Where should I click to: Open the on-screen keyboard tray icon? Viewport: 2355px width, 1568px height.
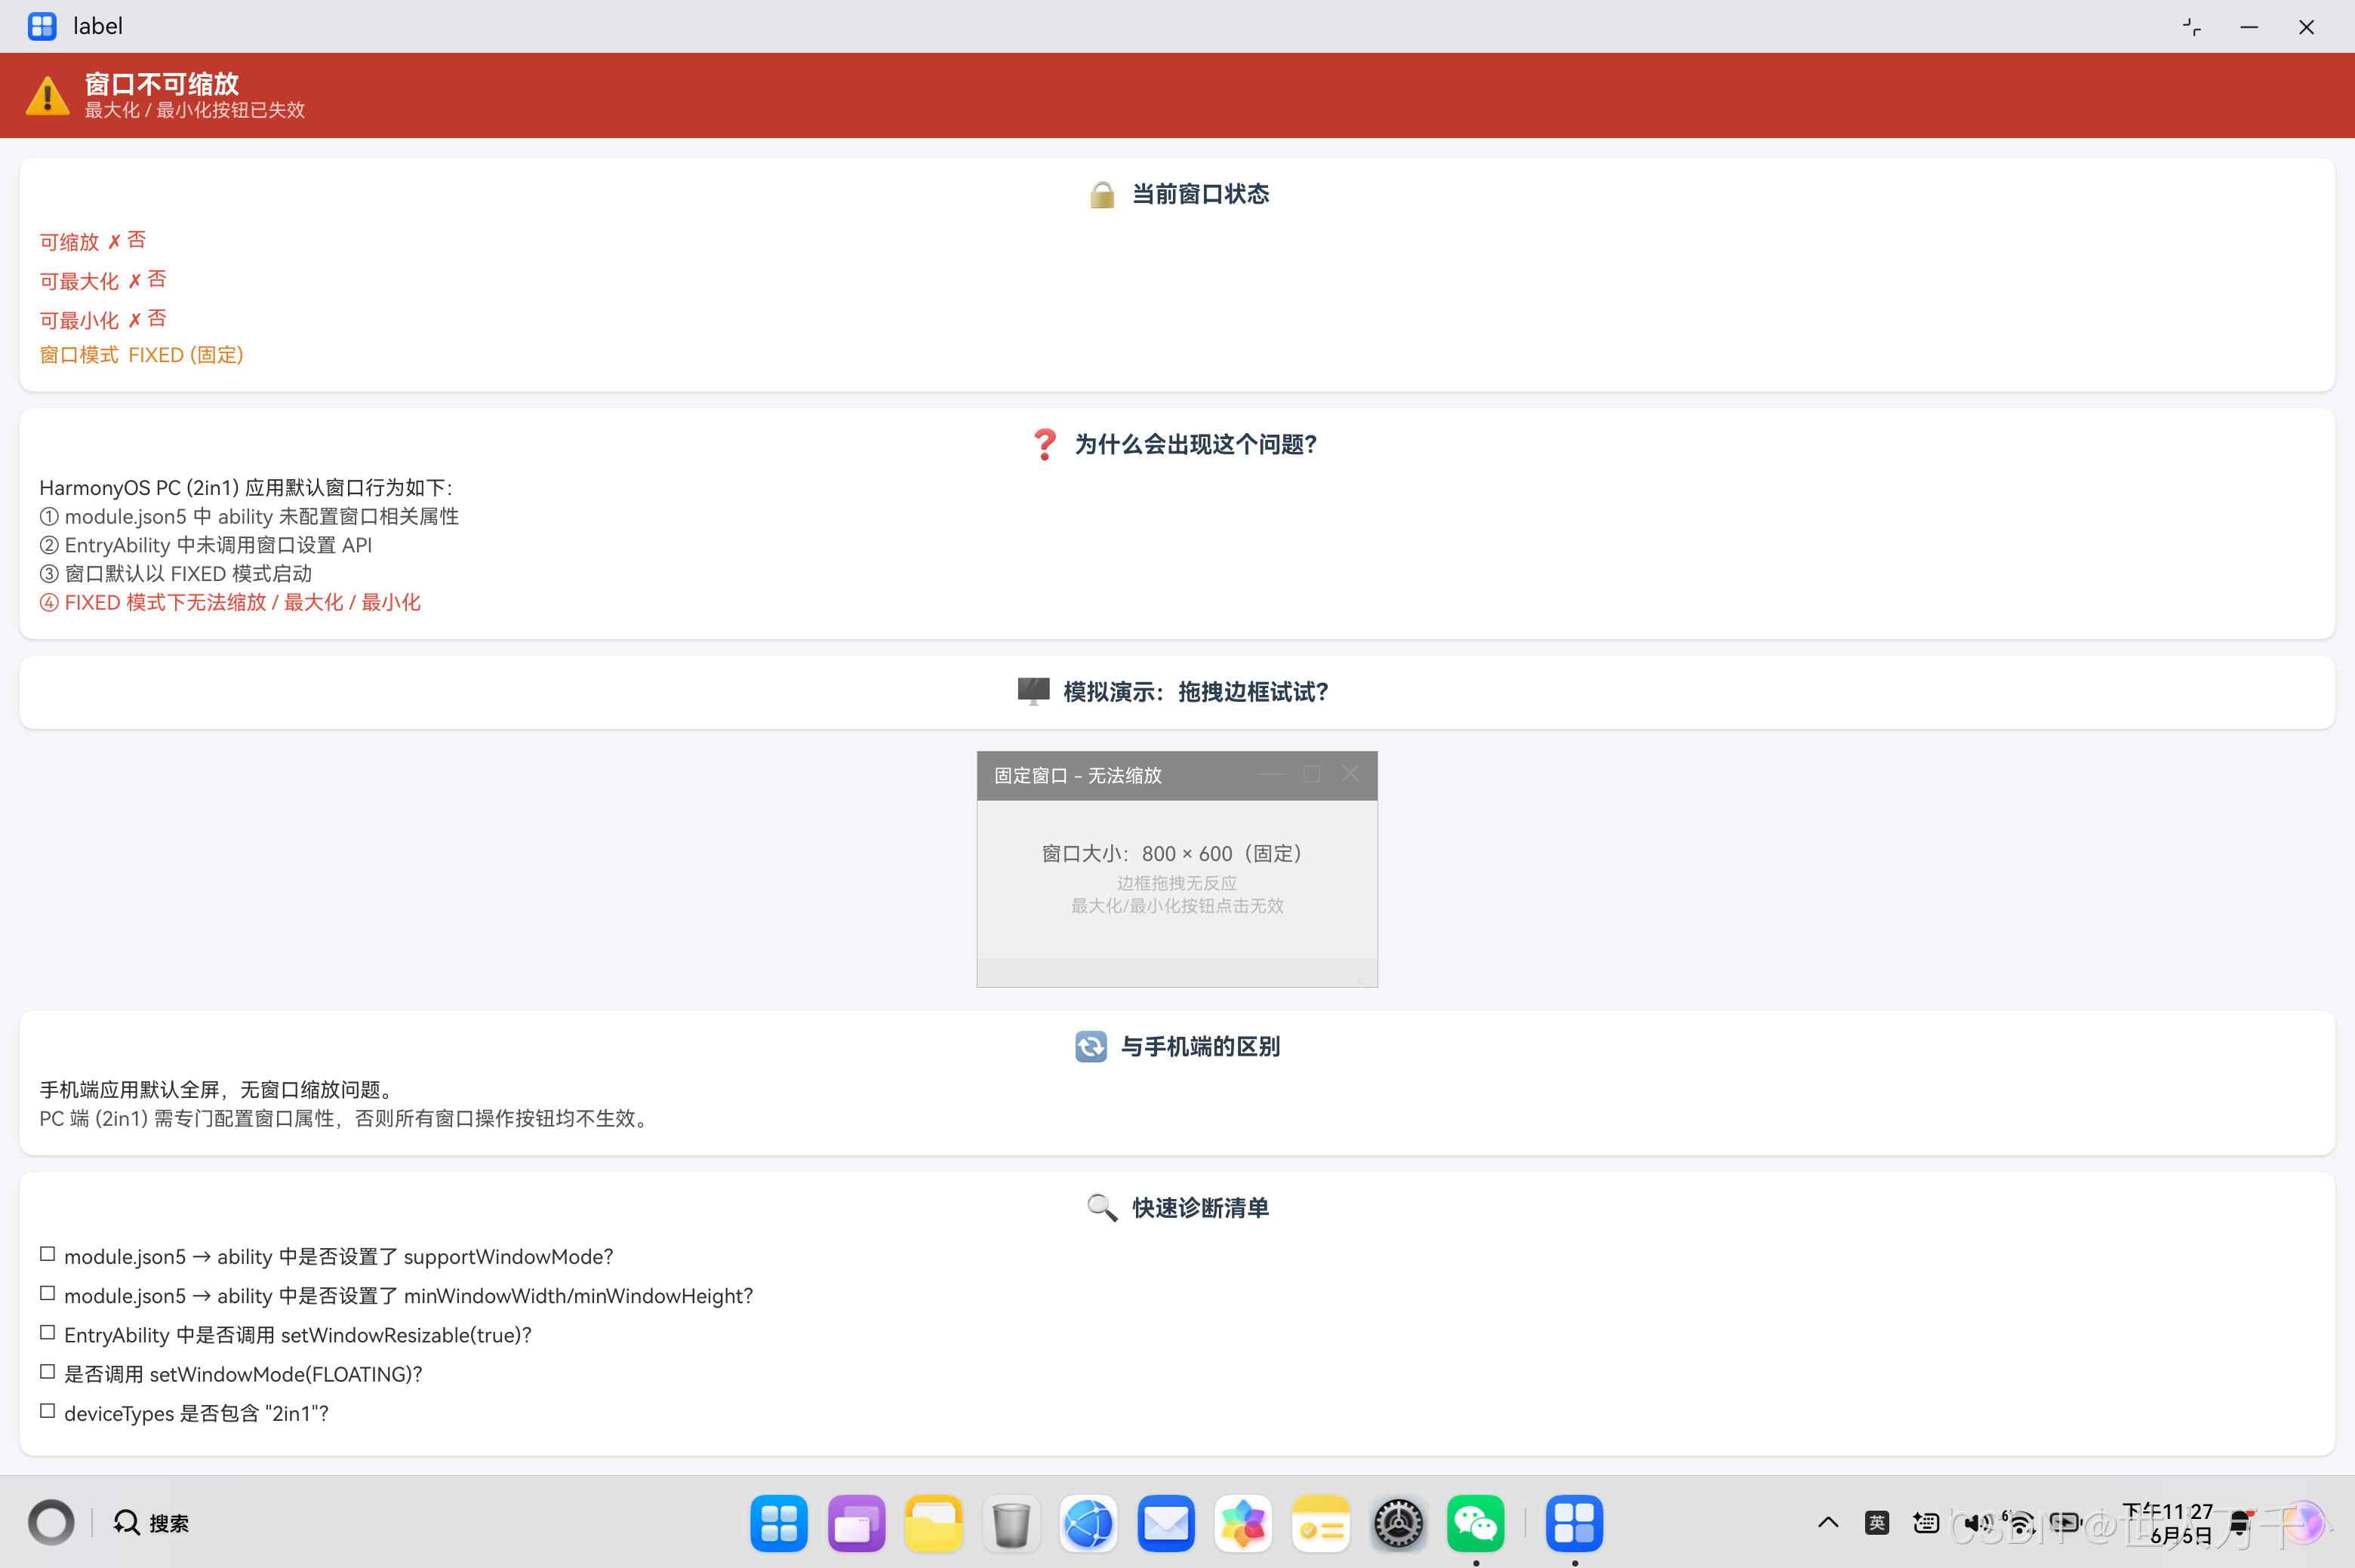click(1926, 1523)
